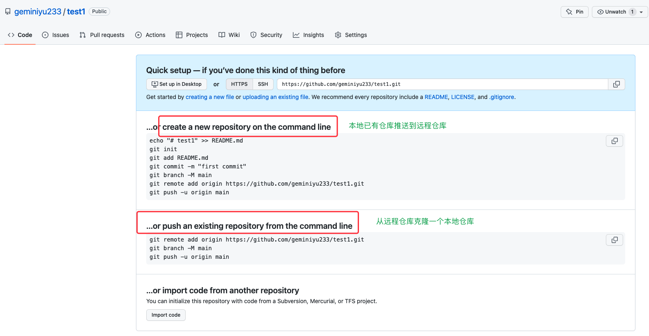This screenshot has height=336, width=649.
Task: Open the Issues tab
Action: pos(55,35)
